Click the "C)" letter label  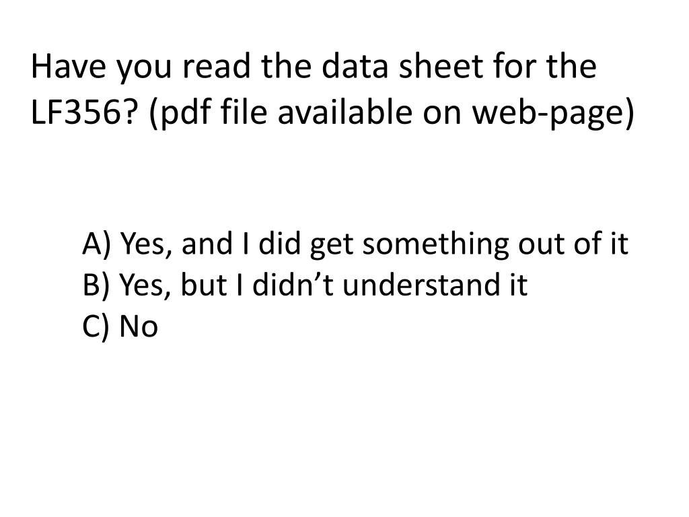pos(96,326)
